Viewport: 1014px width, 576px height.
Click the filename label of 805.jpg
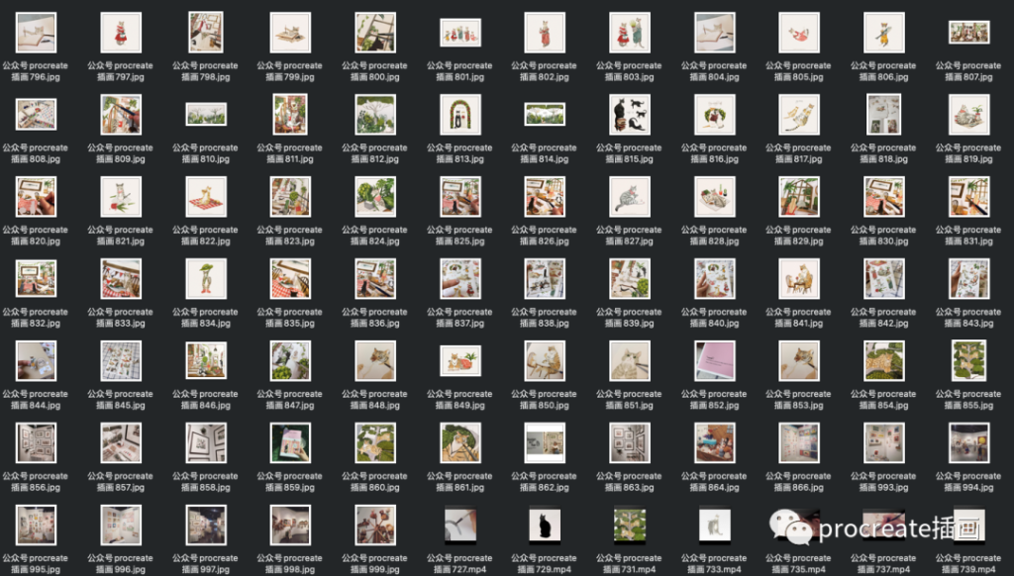(799, 71)
